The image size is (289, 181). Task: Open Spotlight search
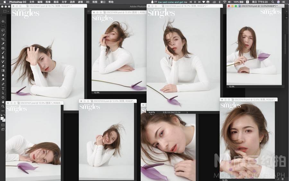pos(273,2)
